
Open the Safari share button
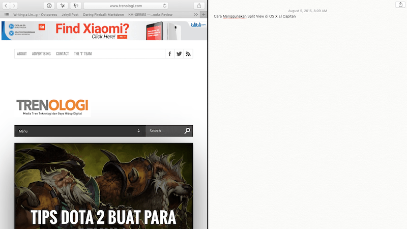[x=199, y=6]
